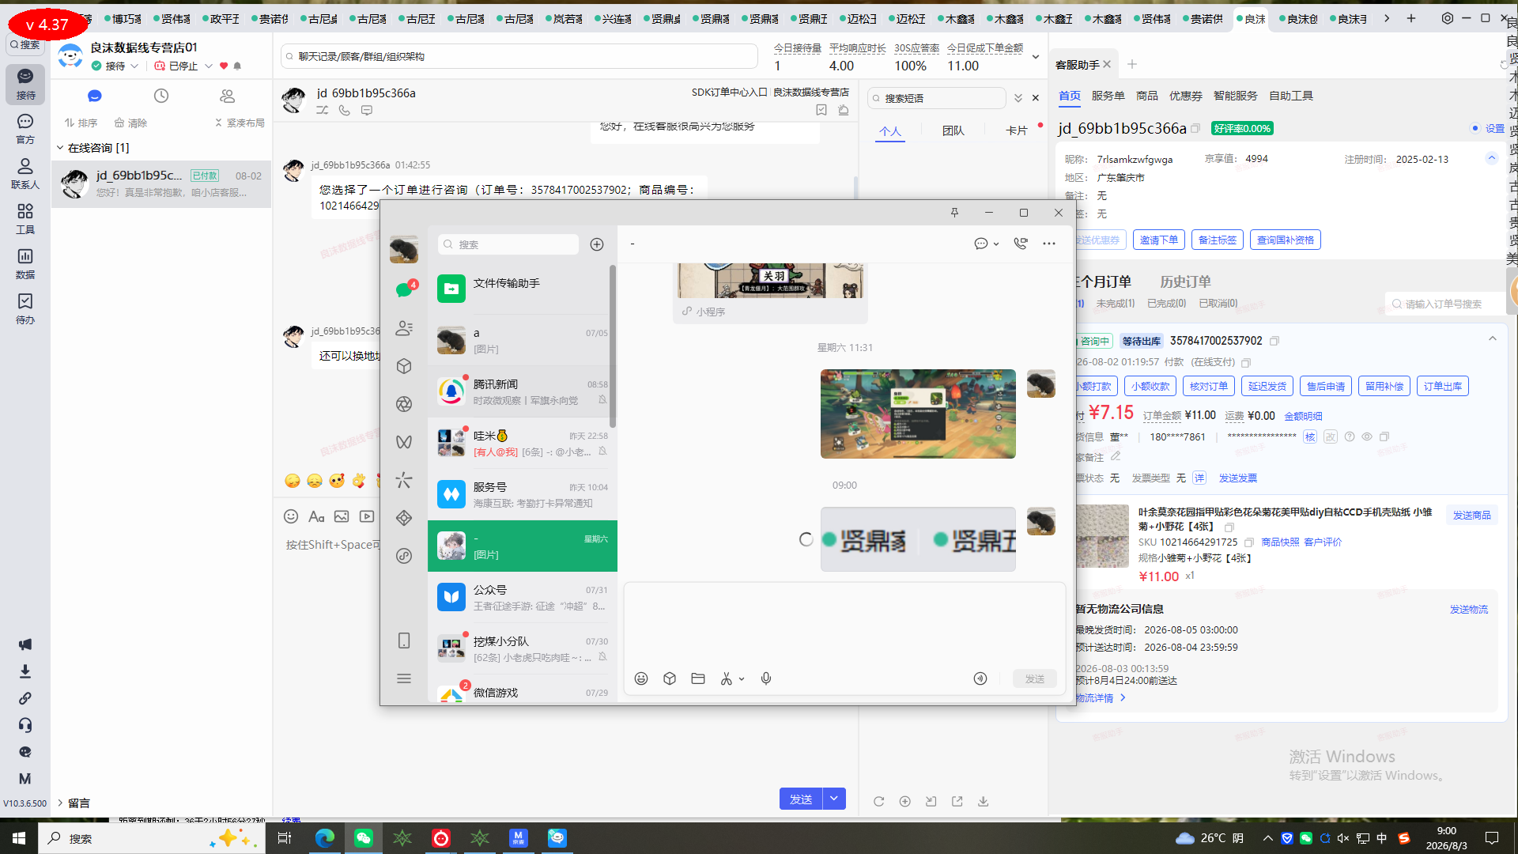The image size is (1518, 854).
Task: Open WeChat chats icon with red badge
Action: click(x=405, y=289)
